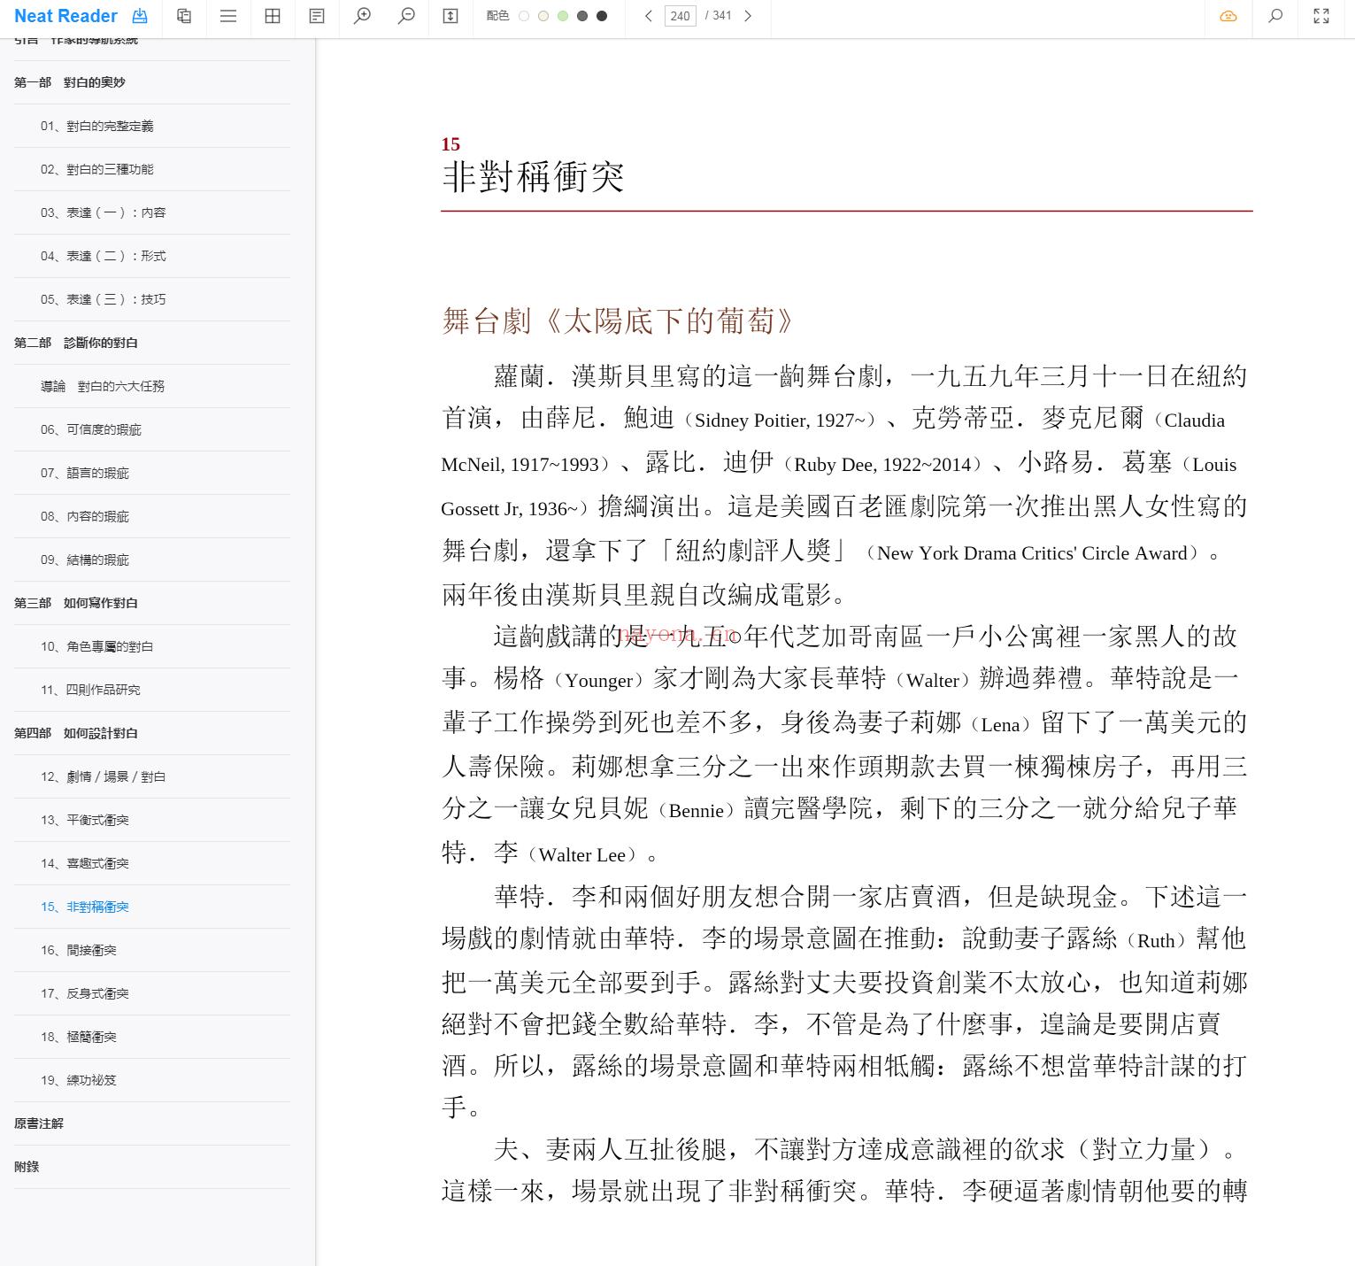Click the 配色 label

pyautogui.click(x=497, y=16)
